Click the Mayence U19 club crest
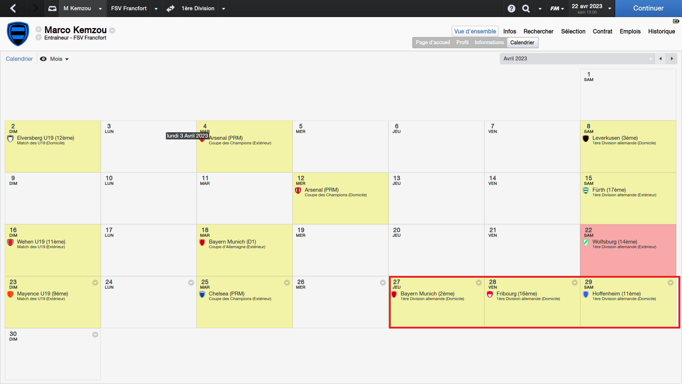This screenshot has width=682, height=384. click(x=11, y=294)
